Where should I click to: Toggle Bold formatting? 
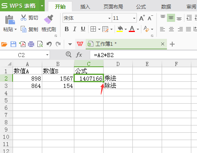67,29
